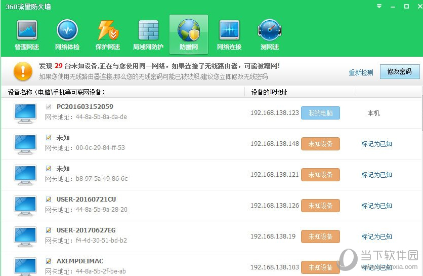
Task: Click MAC address 00-0c-29-84-ff-53
Action: pos(100,148)
